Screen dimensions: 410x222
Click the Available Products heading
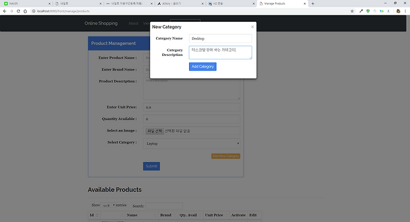tap(114, 189)
